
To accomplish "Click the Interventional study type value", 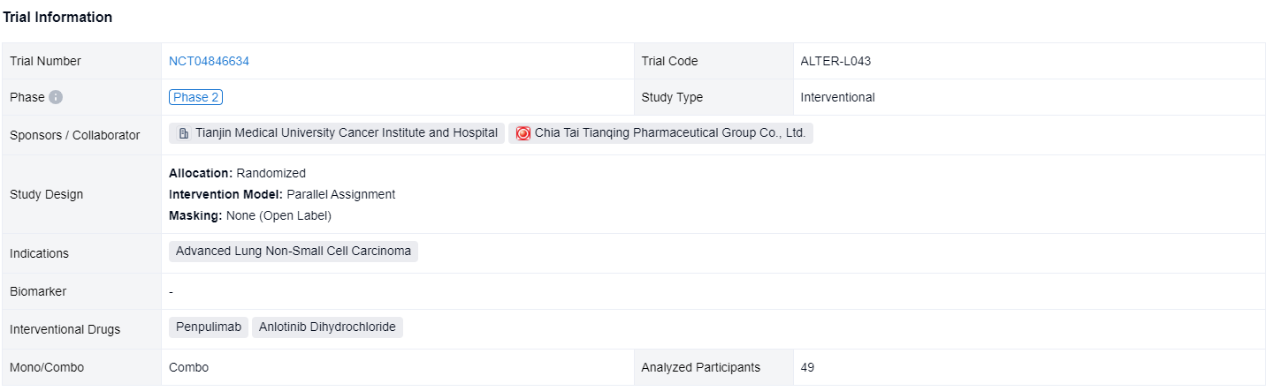I will [837, 97].
